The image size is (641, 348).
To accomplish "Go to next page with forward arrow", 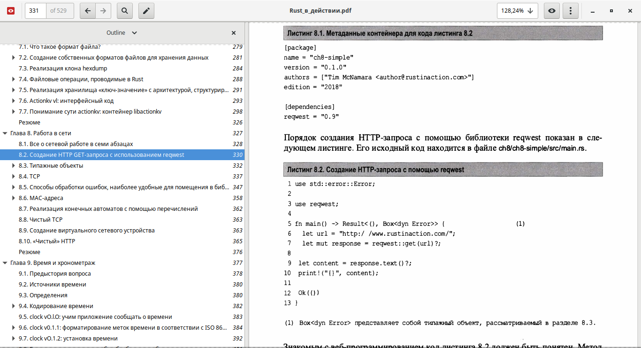I will pos(103,11).
